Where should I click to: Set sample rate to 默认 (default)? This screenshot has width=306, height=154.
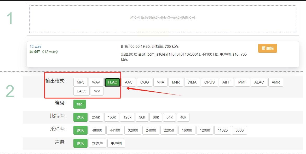coord(80,130)
